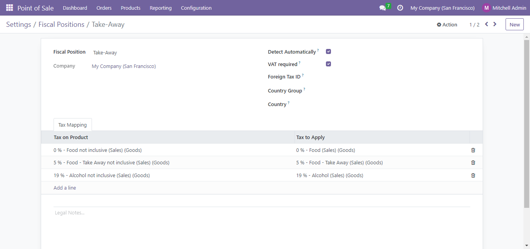
Task: Click the Legal Notes text field
Action: [x=262, y=213]
